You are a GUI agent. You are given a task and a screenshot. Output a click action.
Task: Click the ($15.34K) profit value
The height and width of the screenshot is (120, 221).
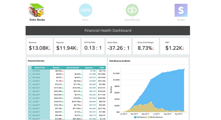102,78
